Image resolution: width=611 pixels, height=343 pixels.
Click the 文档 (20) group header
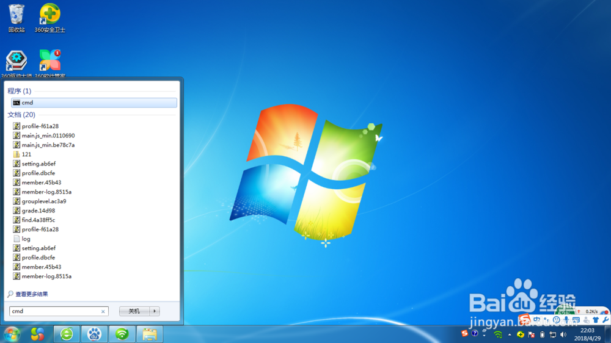(21, 115)
